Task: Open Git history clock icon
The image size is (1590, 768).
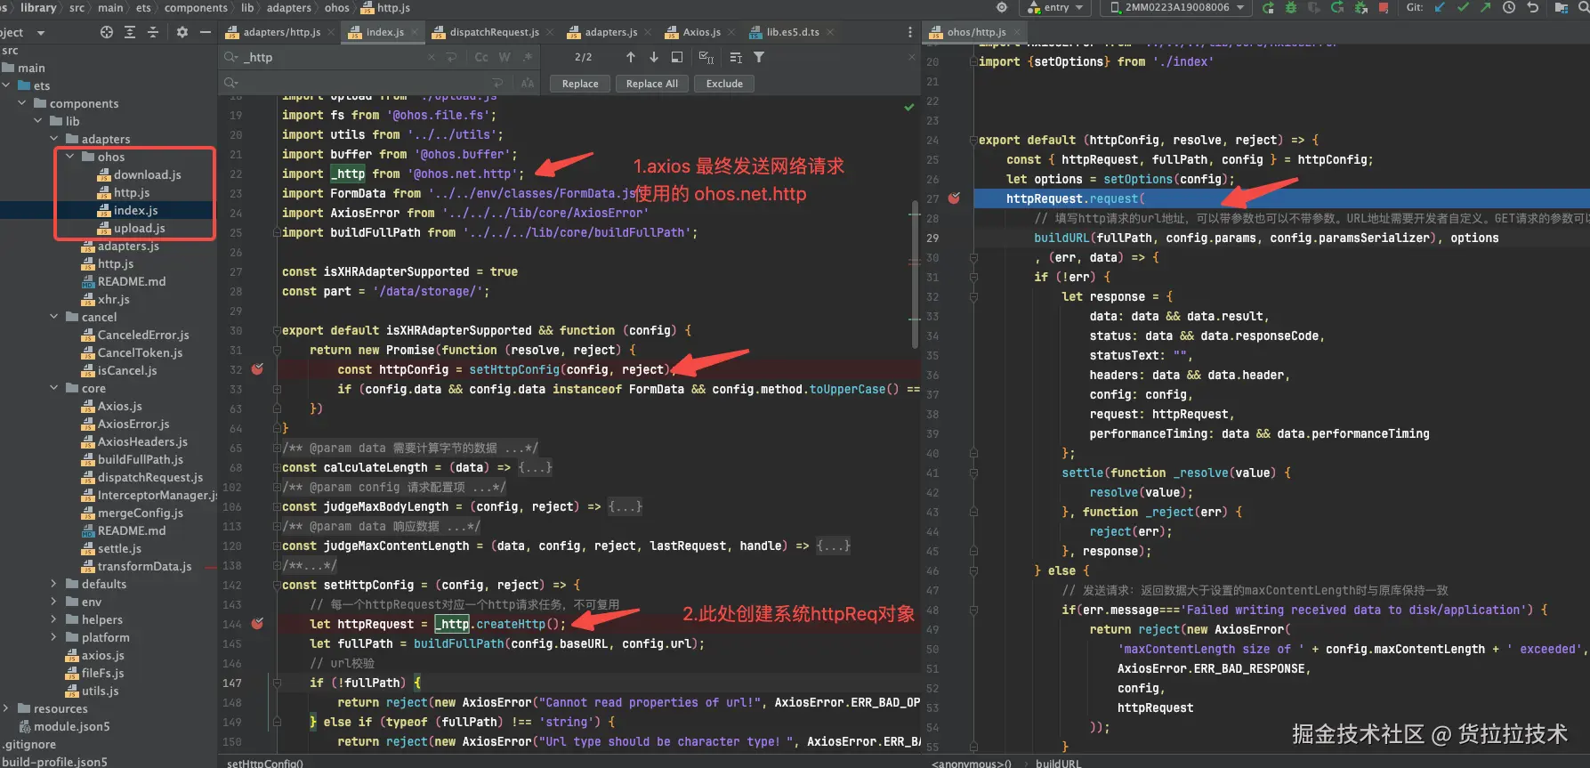Action: point(1509,8)
